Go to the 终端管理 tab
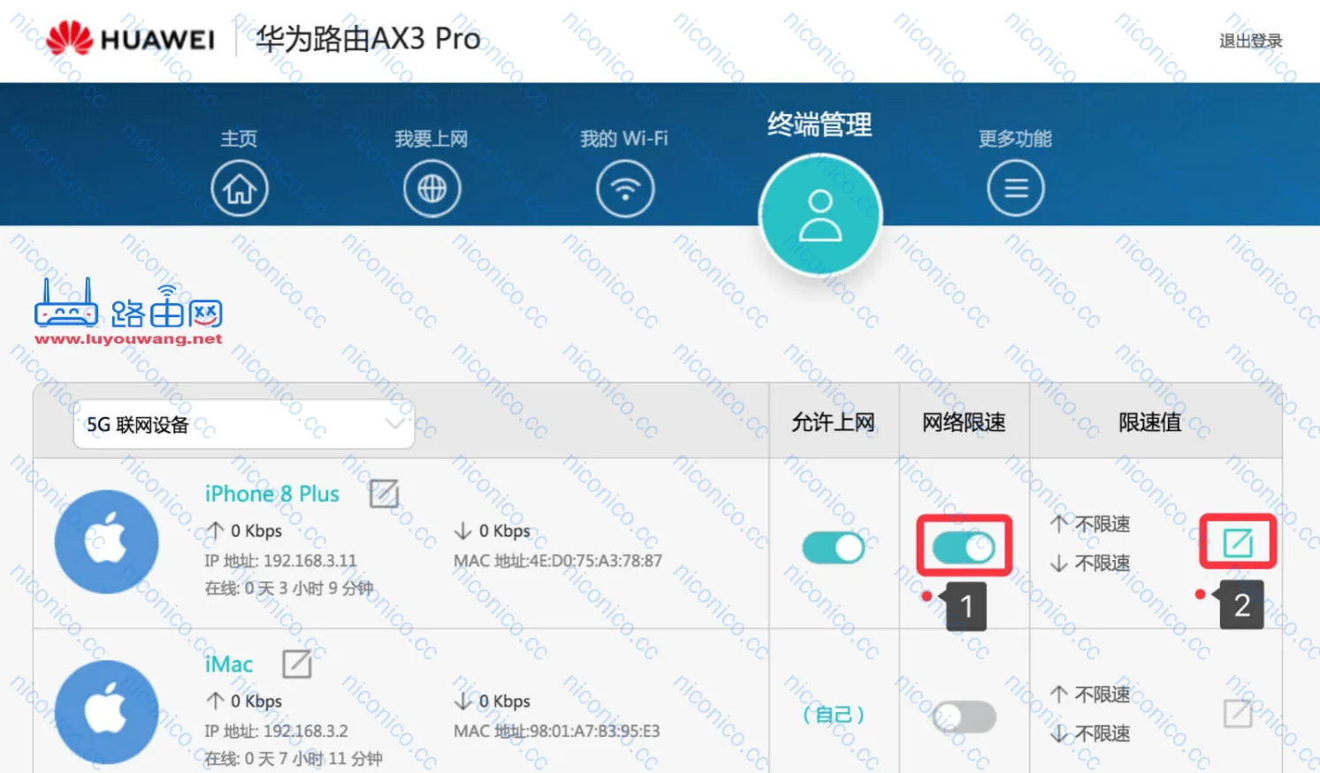Viewport: 1320px width, 773px height. (820, 125)
